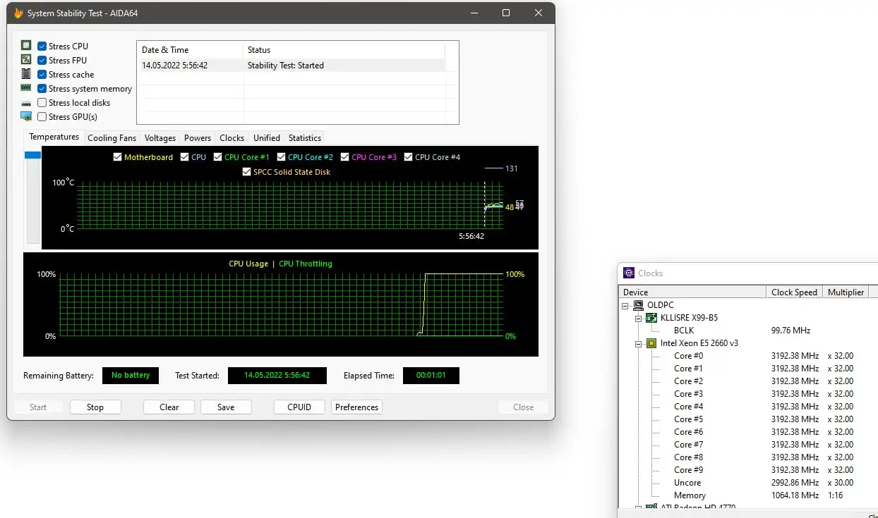Uncheck Stress system memory checkbox
This screenshot has height=518, width=878.
(42, 88)
